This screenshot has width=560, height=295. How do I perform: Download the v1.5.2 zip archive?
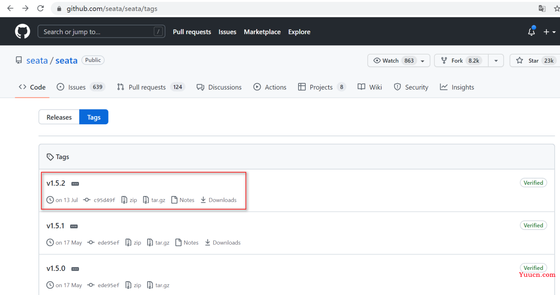(129, 200)
